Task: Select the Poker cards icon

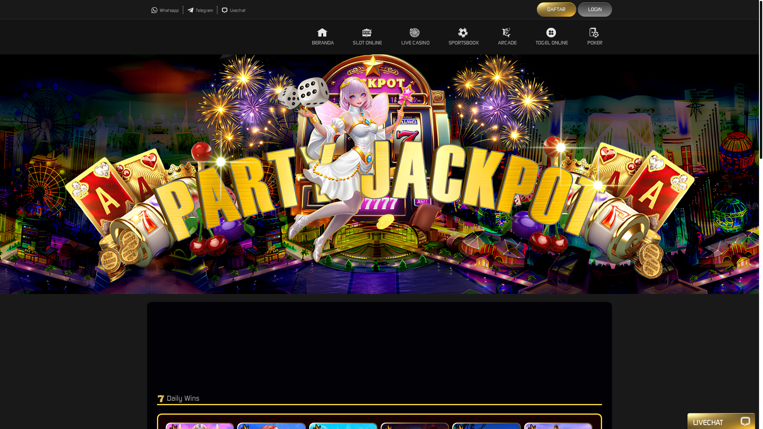Action: (594, 33)
